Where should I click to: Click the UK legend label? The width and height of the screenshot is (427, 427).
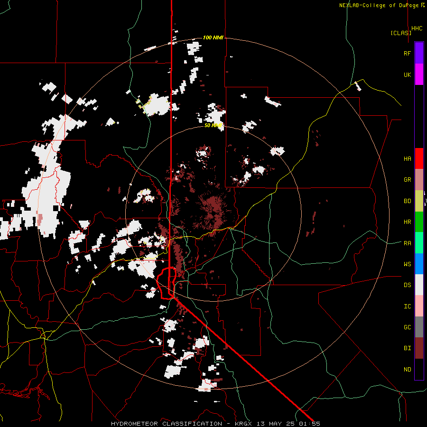point(407,74)
